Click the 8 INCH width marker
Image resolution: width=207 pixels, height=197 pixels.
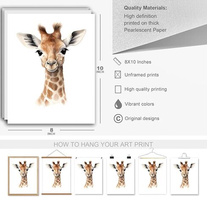(x=51, y=131)
